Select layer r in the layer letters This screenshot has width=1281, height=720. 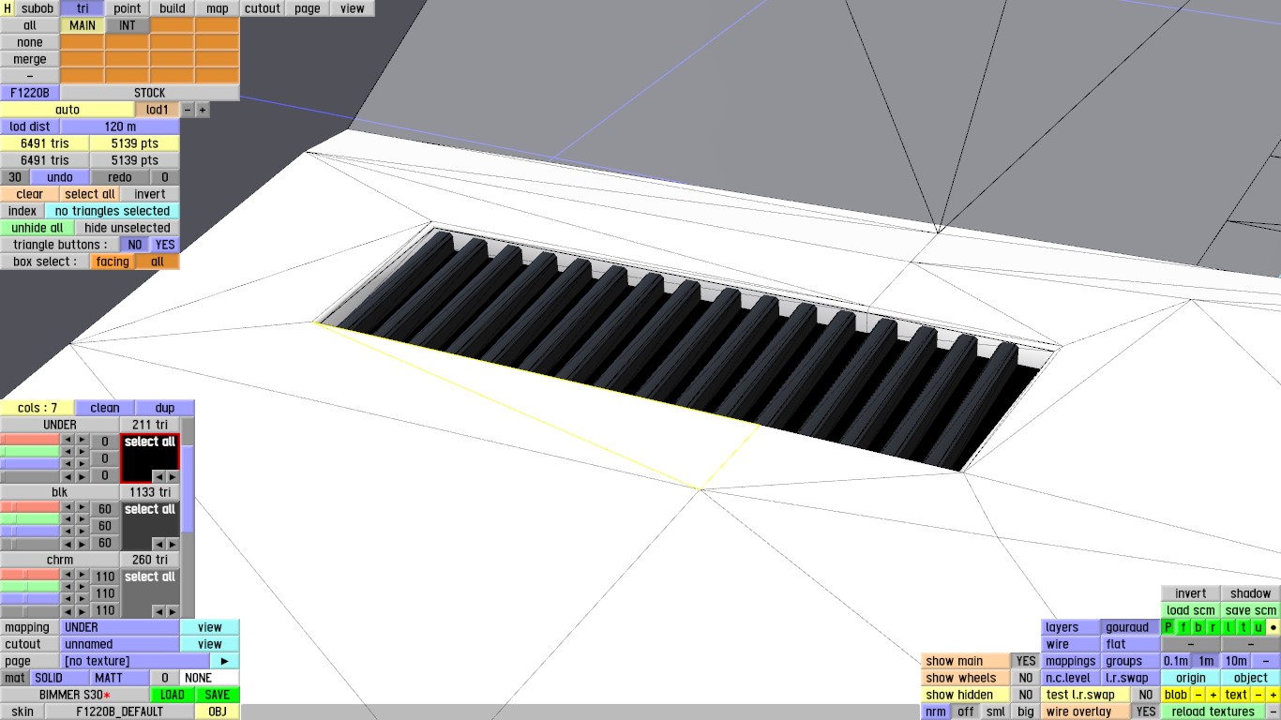1213,627
